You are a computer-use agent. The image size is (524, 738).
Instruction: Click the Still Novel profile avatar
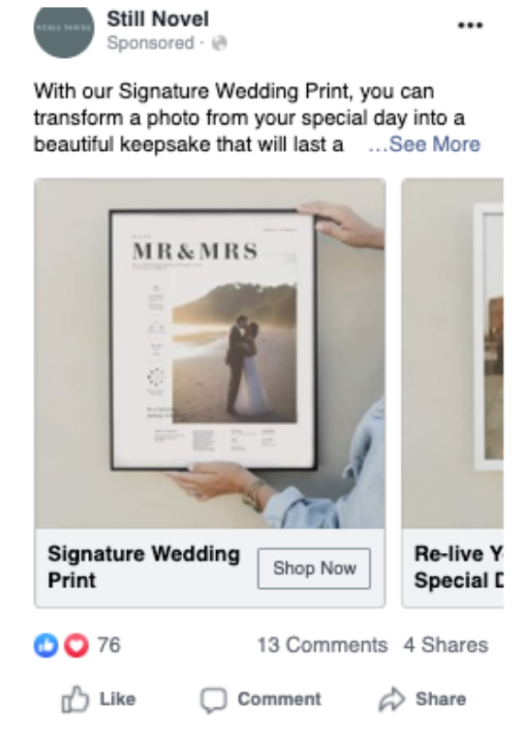tap(64, 31)
